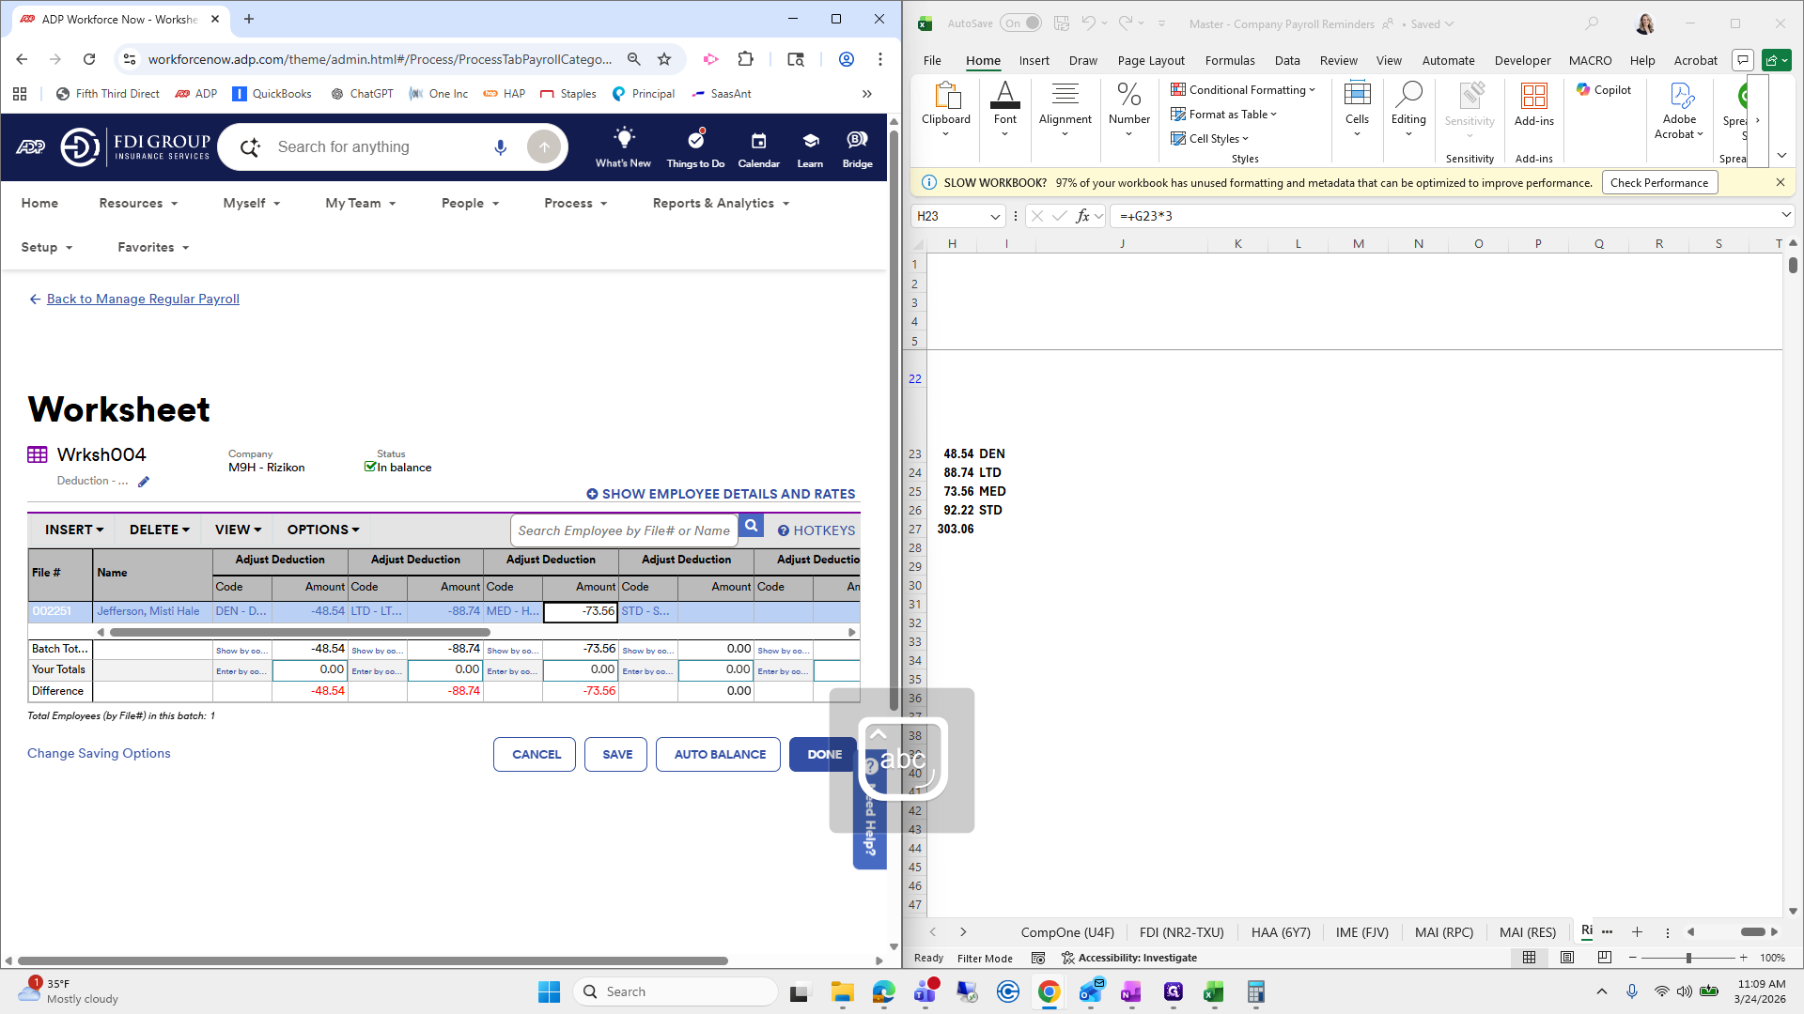Click the AUTO BALANCE button
The image size is (1804, 1014).
(x=719, y=754)
